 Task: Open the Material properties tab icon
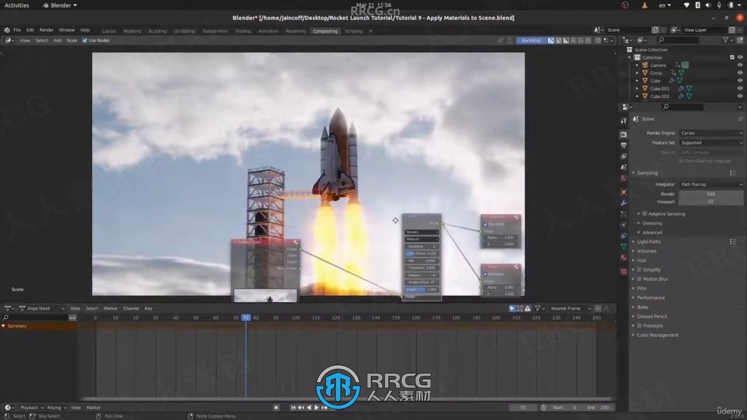click(623, 258)
